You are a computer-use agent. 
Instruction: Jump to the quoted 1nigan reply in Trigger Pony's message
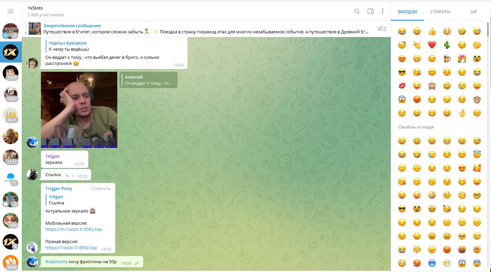tap(78, 200)
